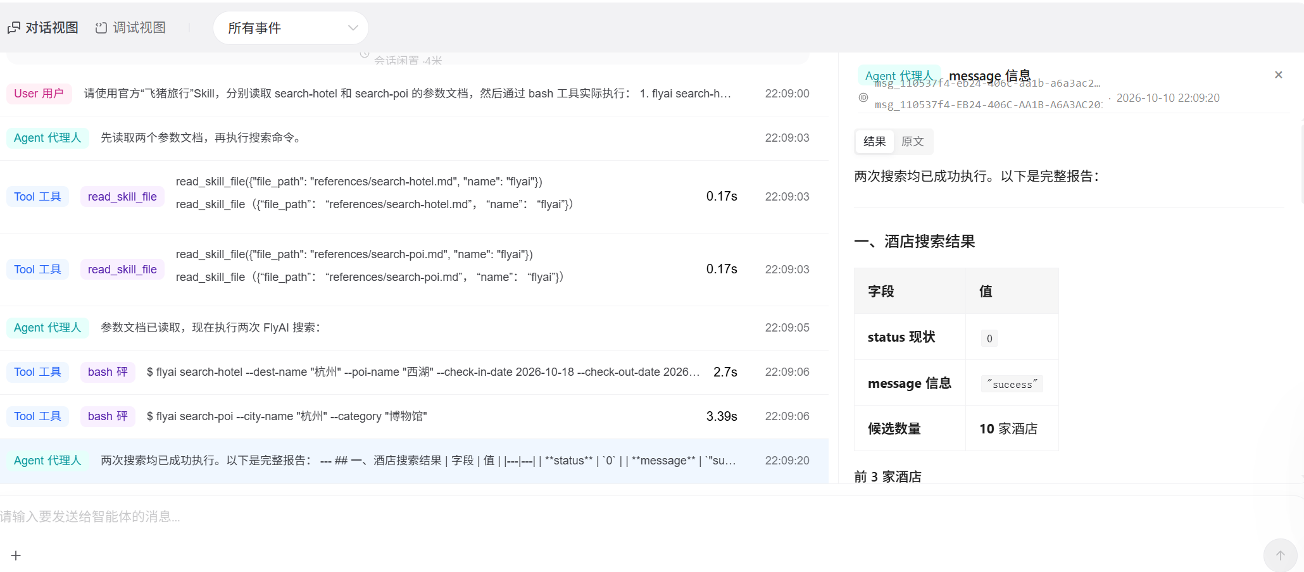This screenshot has width=1304, height=572.
Task: Open the agent message 先读取两个参数文档
Action: [x=414, y=138]
